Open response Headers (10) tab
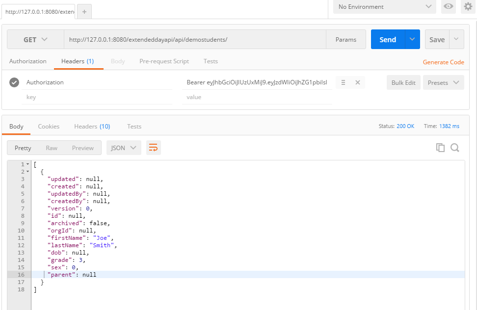Screen dimensions: 477x310 [x=92, y=127]
